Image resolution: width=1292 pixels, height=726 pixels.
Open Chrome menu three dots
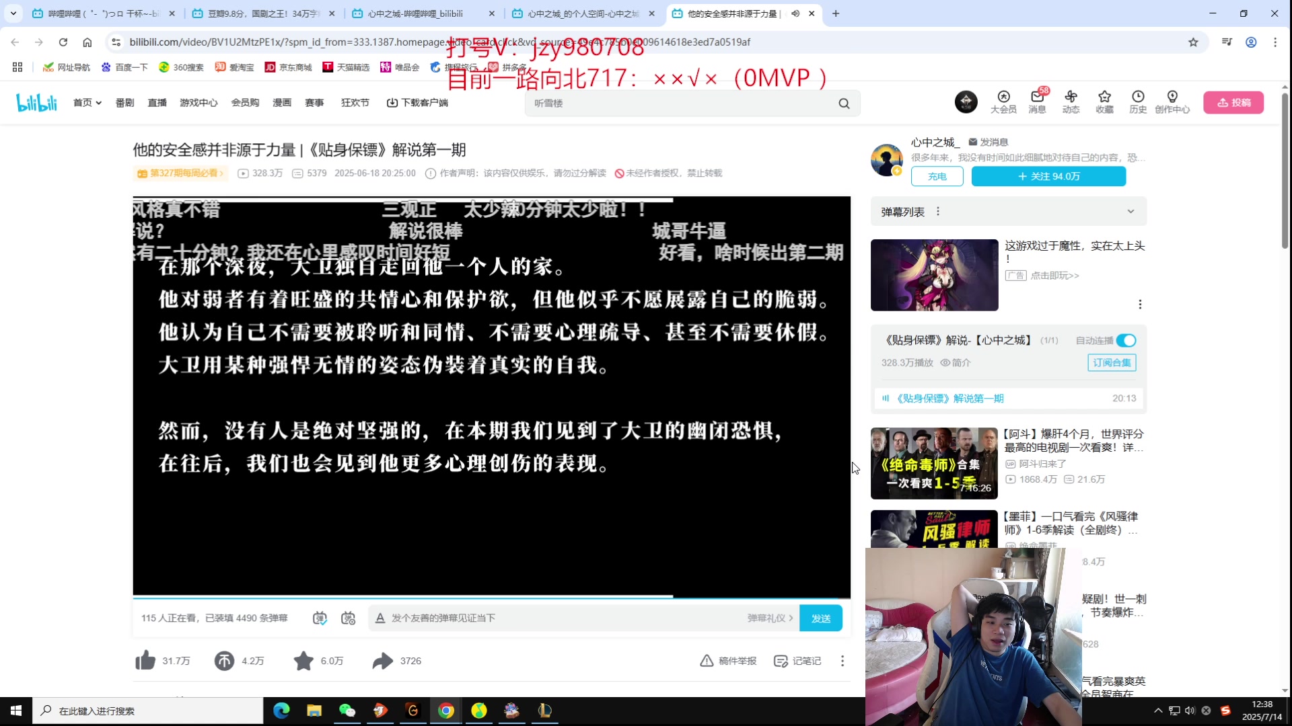click(x=1275, y=42)
